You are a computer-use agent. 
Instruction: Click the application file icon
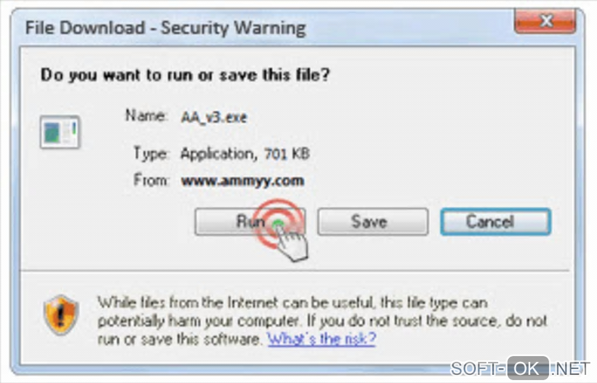[x=60, y=132]
